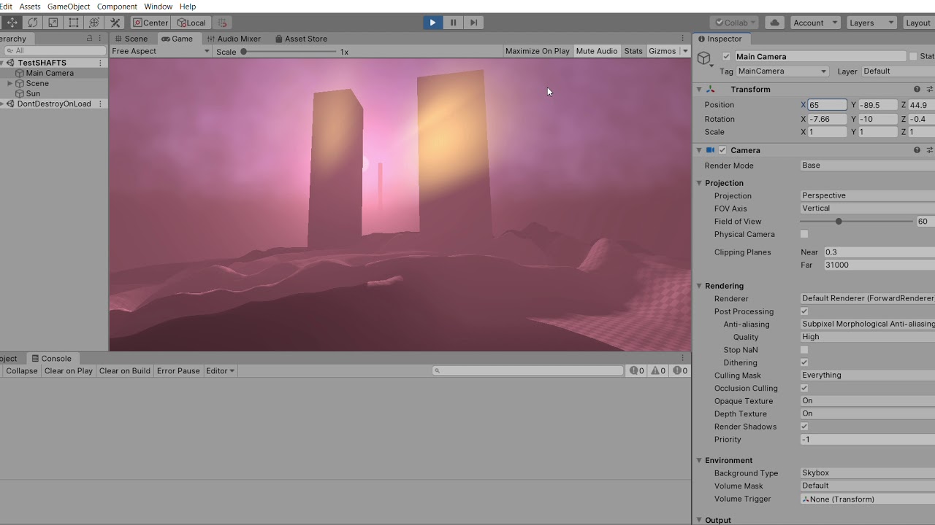Step one frame forward
Image resolution: width=935 pixels, height=525 pixels.
[x=473, y=23]
